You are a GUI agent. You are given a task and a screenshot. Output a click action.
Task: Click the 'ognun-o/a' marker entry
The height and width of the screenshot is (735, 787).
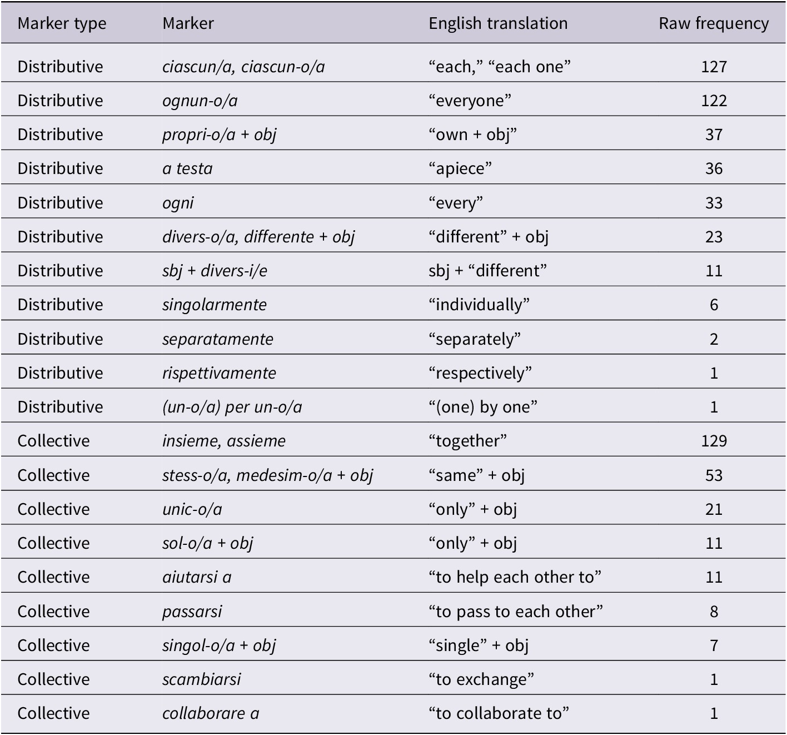click(200, 101)
